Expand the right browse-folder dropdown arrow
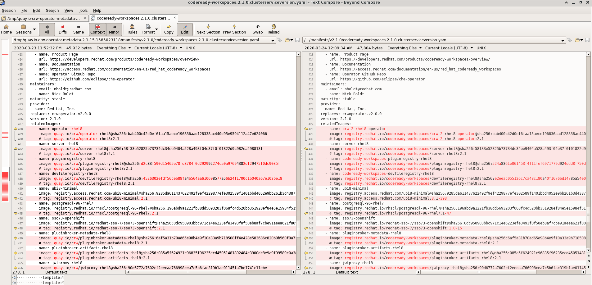This screenshot has height=285, width=592. click(582, 40)
